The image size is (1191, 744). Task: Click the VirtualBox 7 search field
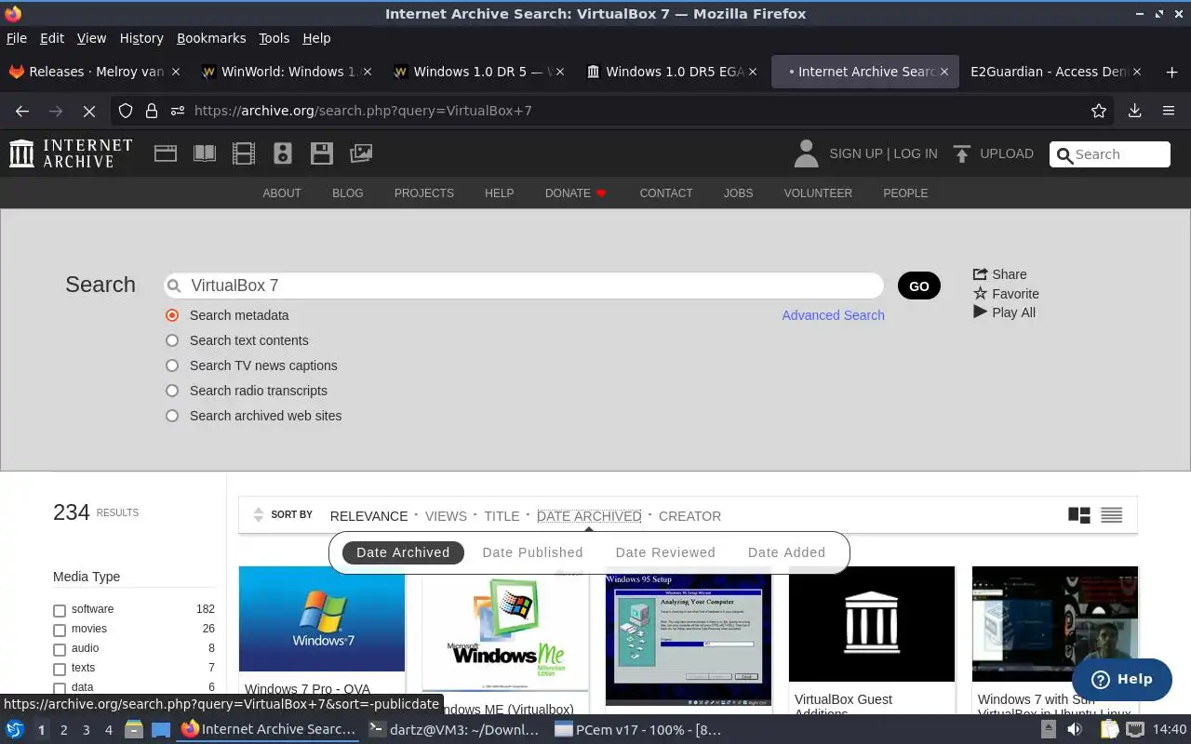[523, 286]
